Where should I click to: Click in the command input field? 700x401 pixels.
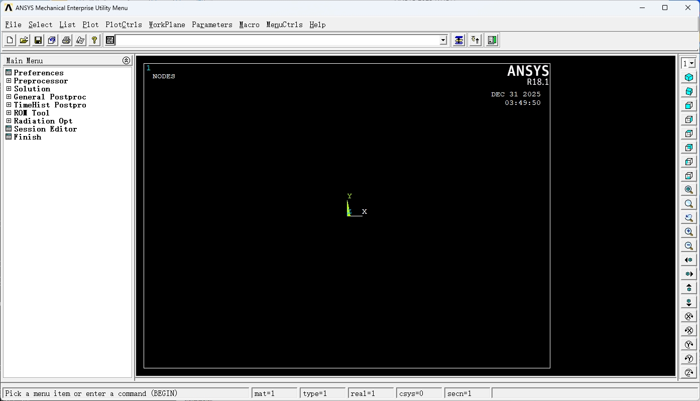[x=276, y=40]
